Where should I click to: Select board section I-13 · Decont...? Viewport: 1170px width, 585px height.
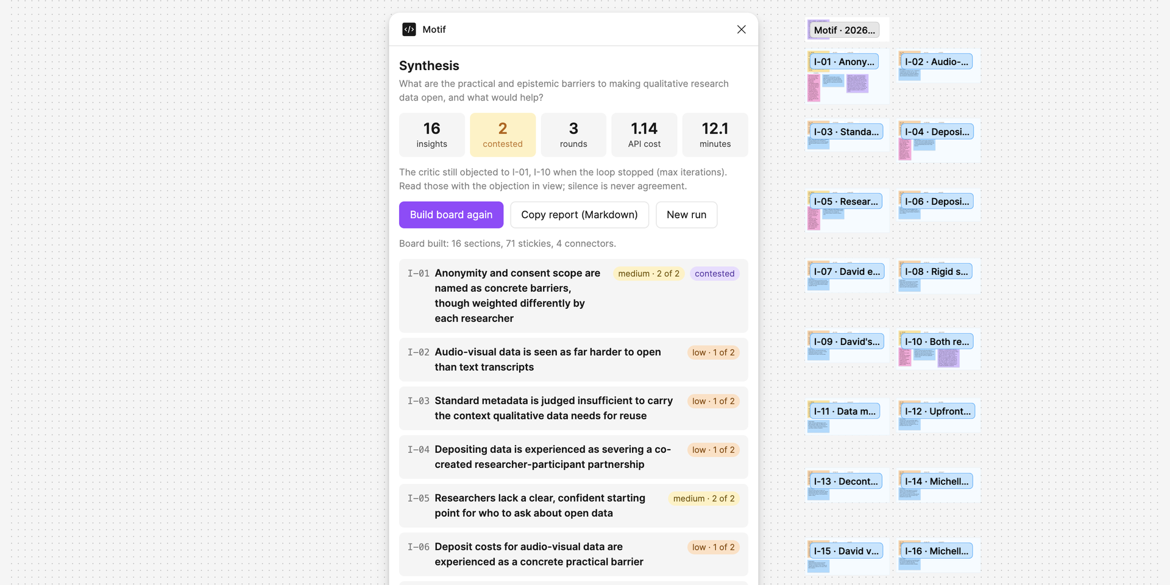click(846, 481)
